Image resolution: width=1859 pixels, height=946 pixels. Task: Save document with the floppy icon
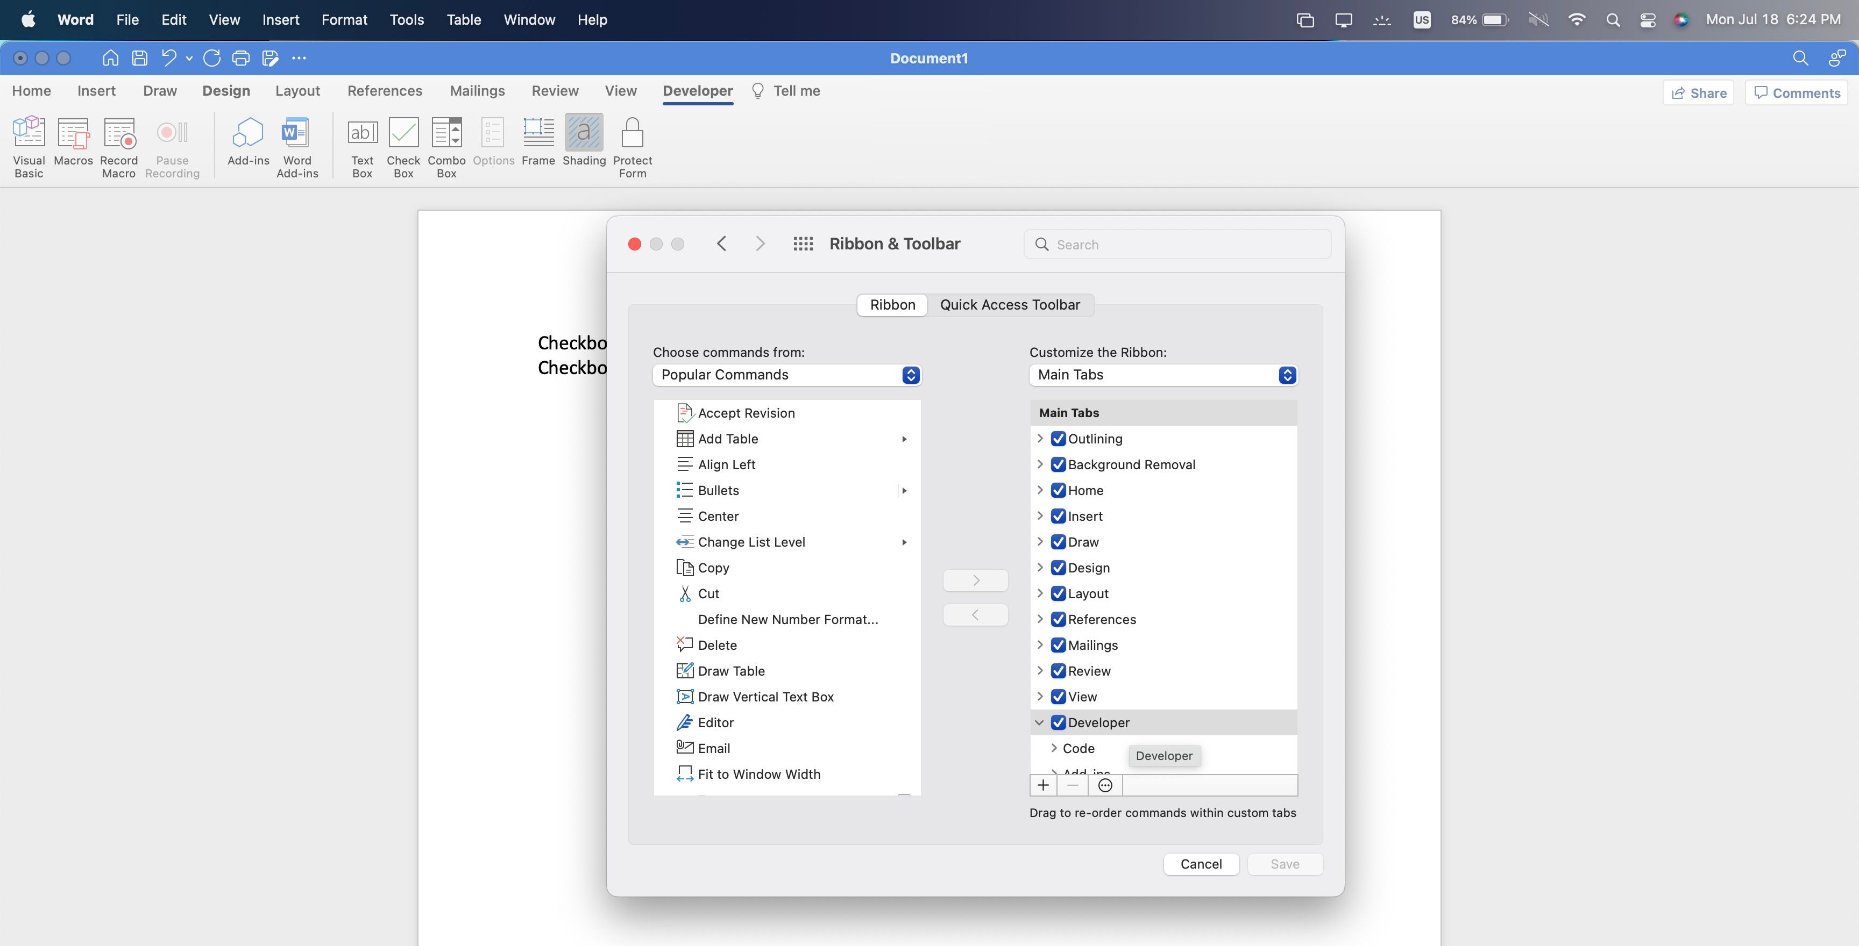click(140, 58)
